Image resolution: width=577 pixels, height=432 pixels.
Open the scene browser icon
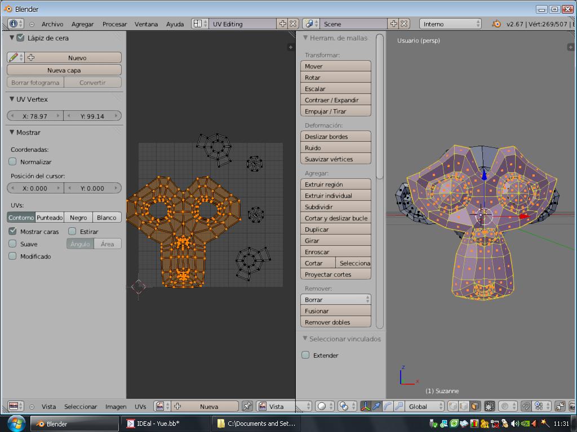[x=311, y=24]
